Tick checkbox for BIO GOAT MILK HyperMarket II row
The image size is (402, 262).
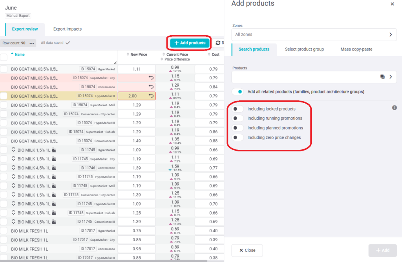(4, 96)
